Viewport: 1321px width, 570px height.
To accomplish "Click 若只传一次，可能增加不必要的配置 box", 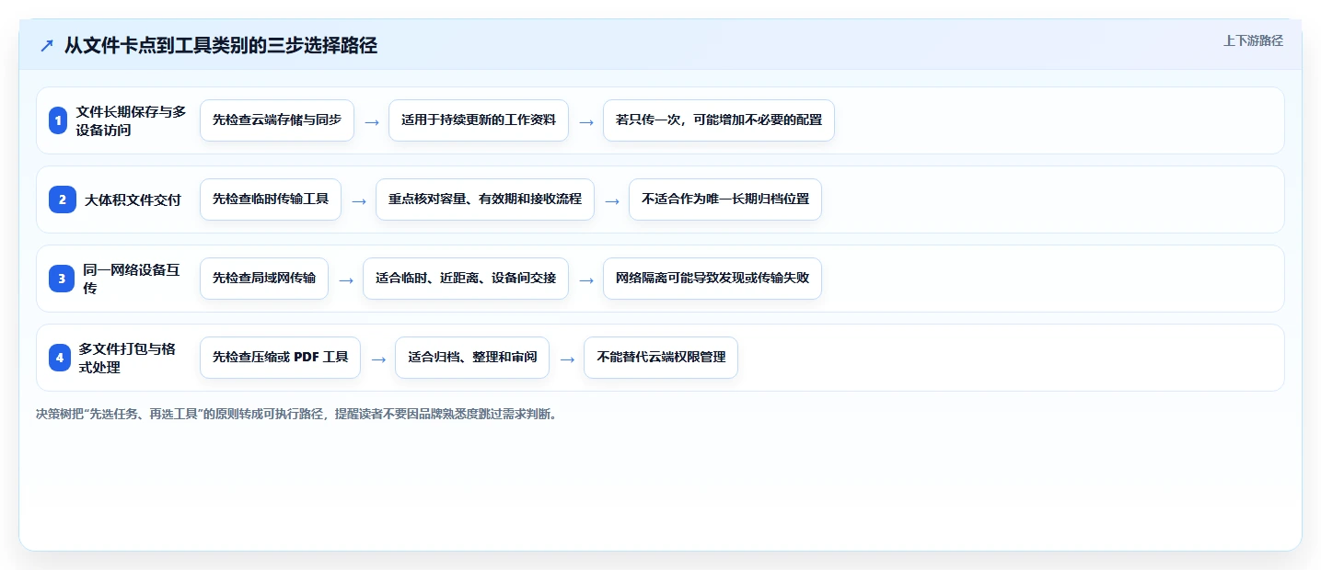I will click(x=719, y=120).
